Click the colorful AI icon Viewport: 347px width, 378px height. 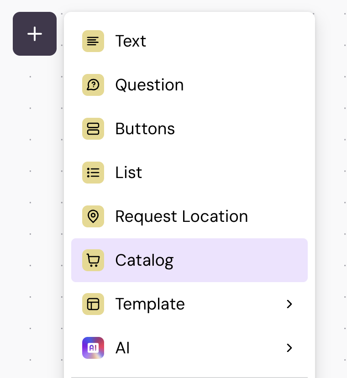pyautogui.click(x=93, y=348)
